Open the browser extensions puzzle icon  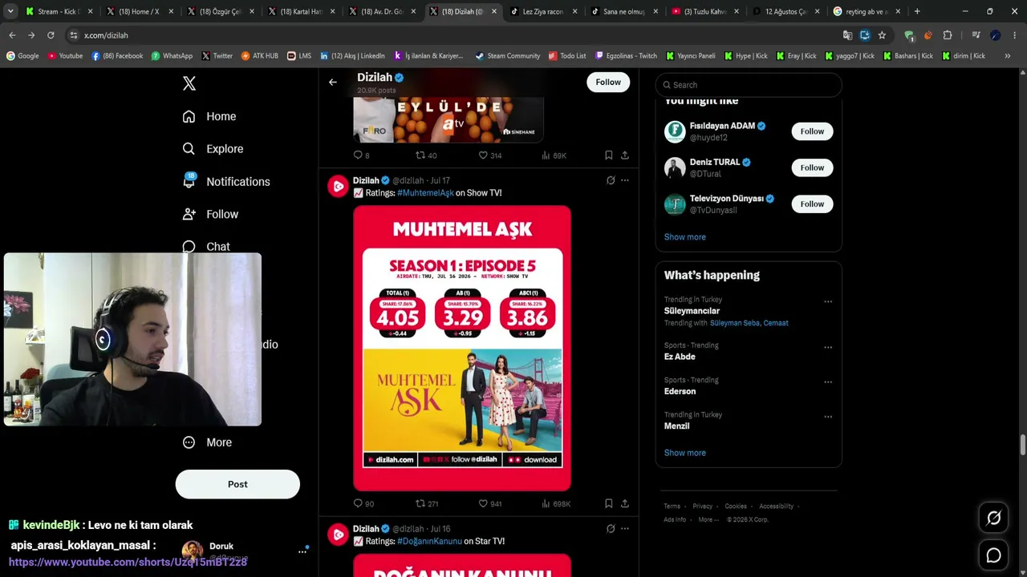pos(948,35)
